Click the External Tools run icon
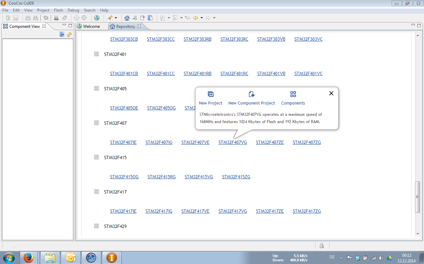This screenshot has height=264, width=424. pyautogui.click(x=110, y=18)
